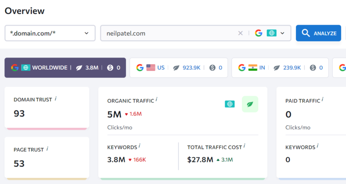Toggle the green leaf button in the Organic Traffic card

click(250, 104)
